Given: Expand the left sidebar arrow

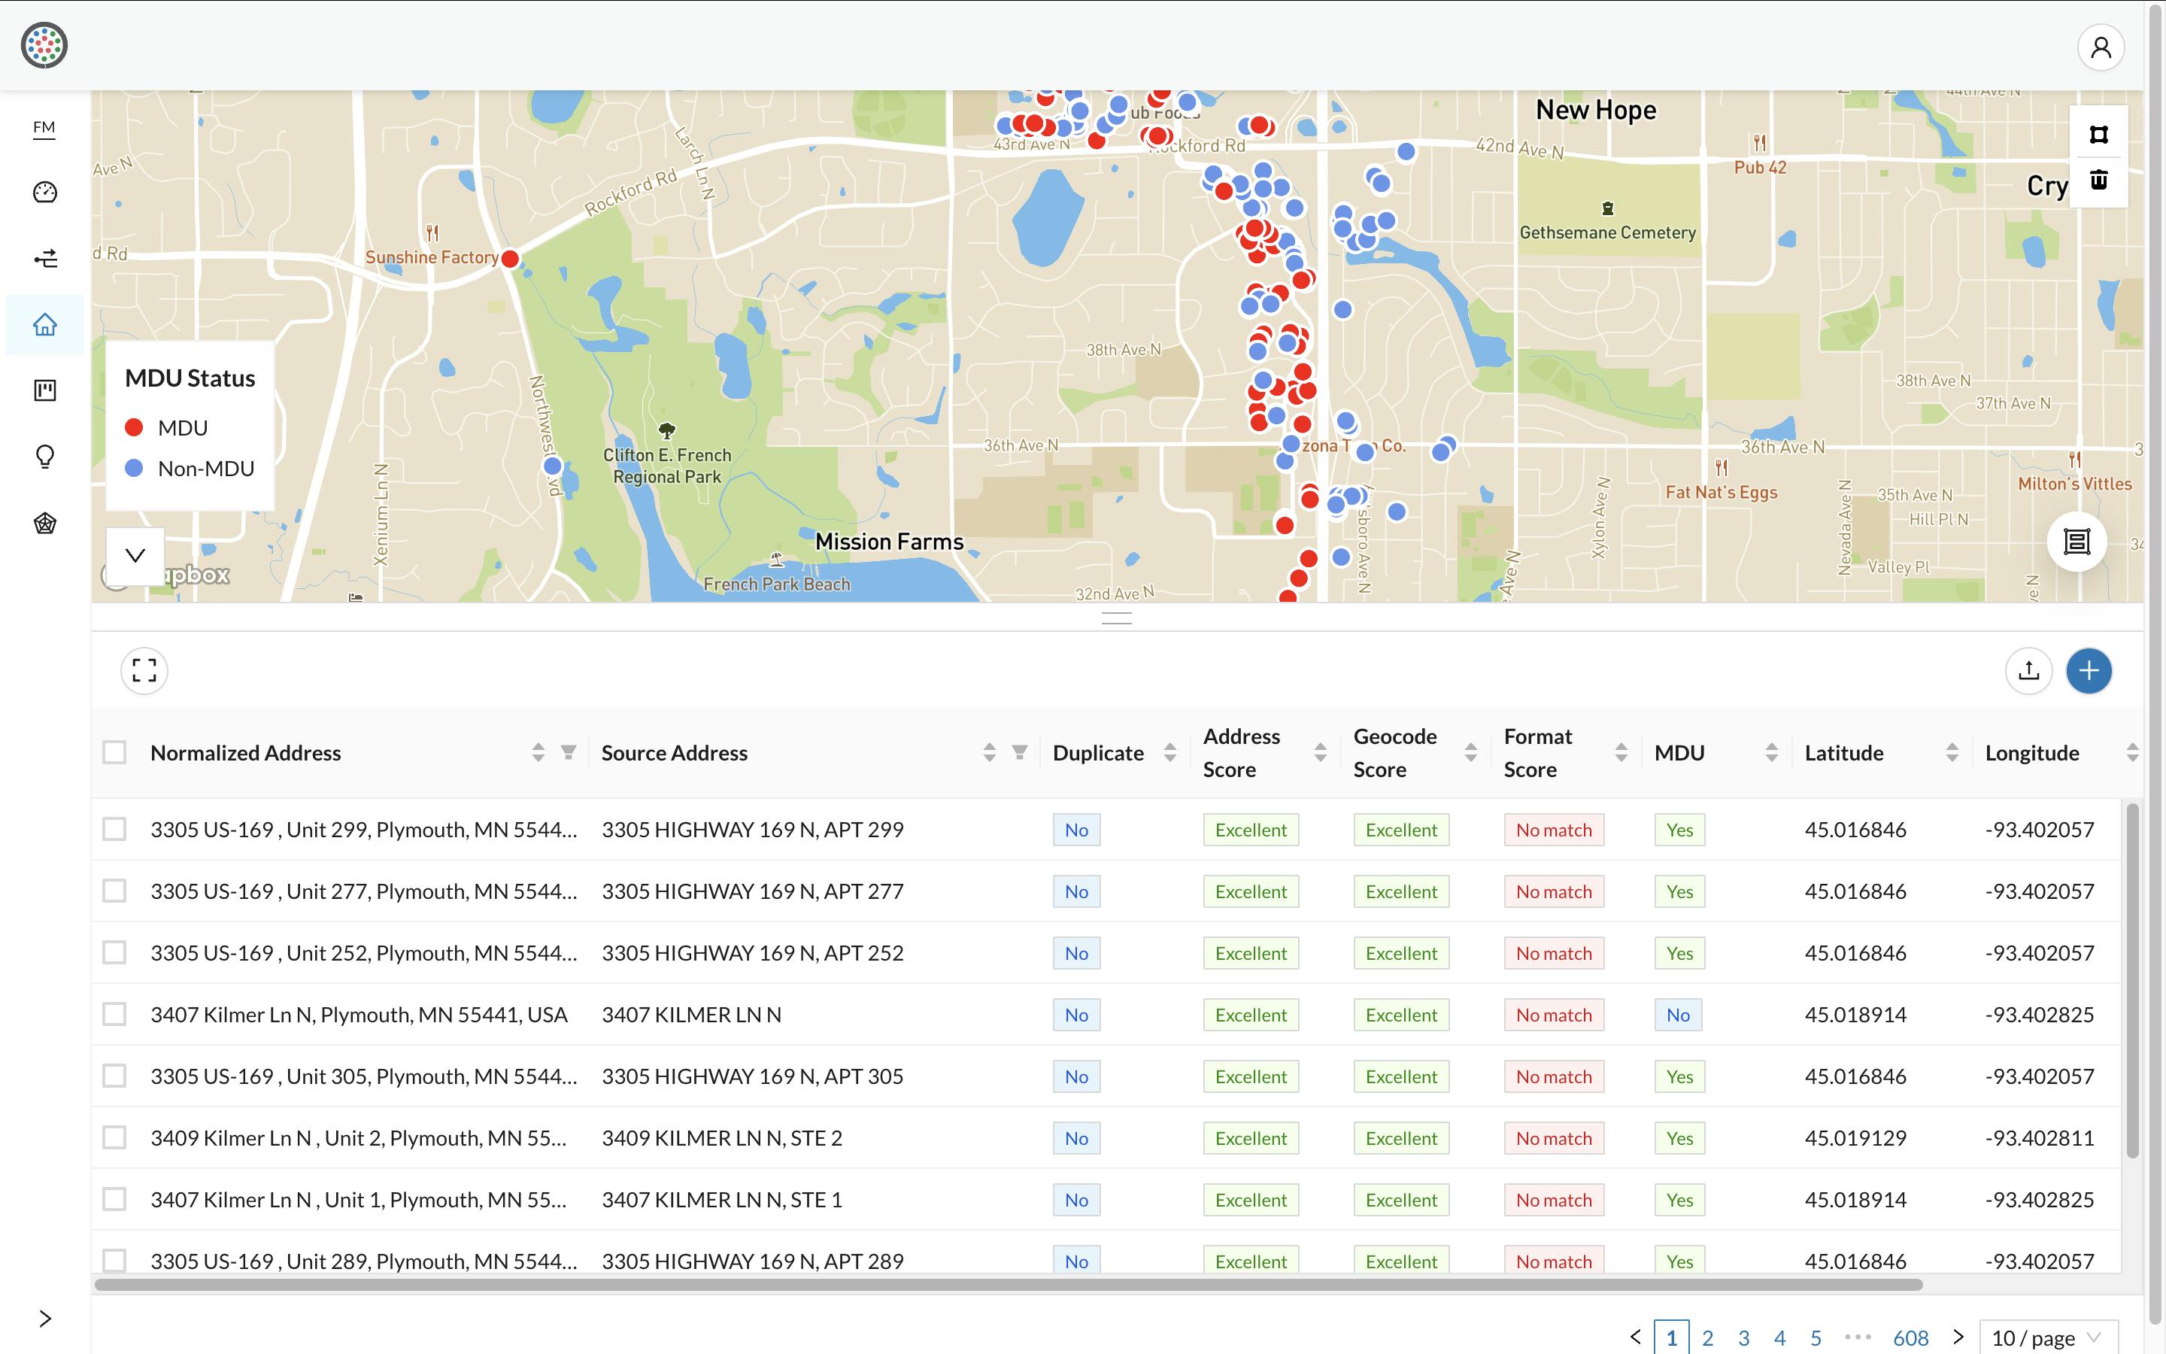Looking at the screenshot, I should (45, 1318).
